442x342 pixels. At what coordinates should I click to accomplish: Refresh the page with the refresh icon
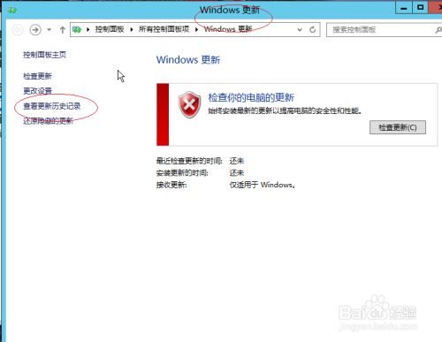(313, 29)
